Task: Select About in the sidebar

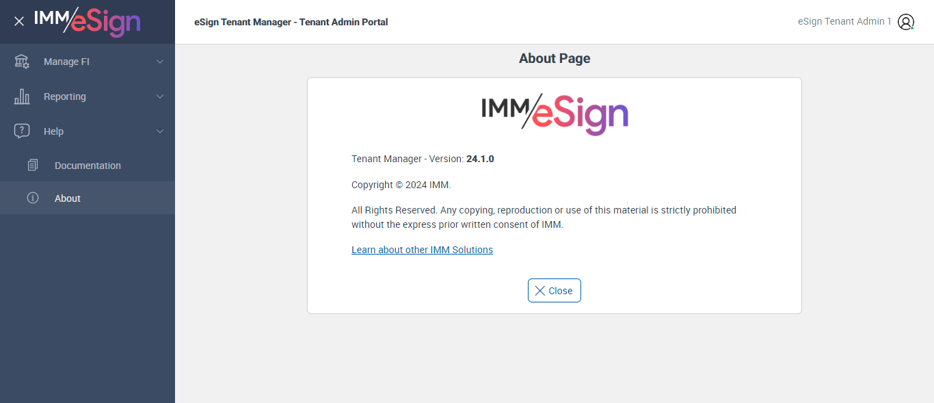Action: coord(88,198)
